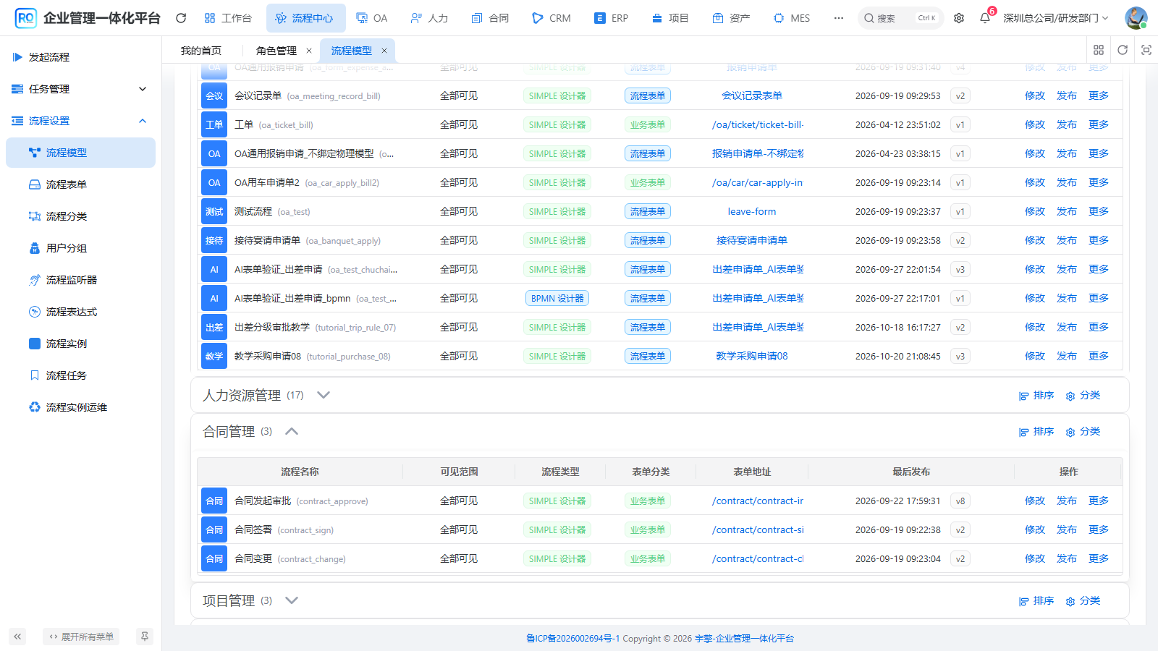Click 分类 for 人力资源管理 category
The height and width of the screenshot is (651, 1158).
pyautogui.click(x=1083, y=395)
